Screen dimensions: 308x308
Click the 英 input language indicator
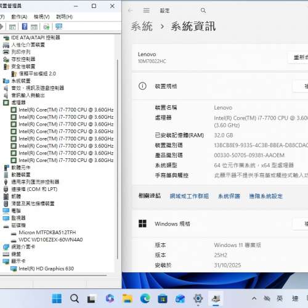pyautogui.click(x=280, y=298)
